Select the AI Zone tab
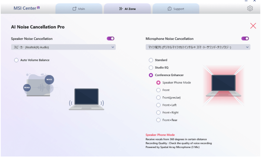The image size is (261, 158). pos(127,9)
